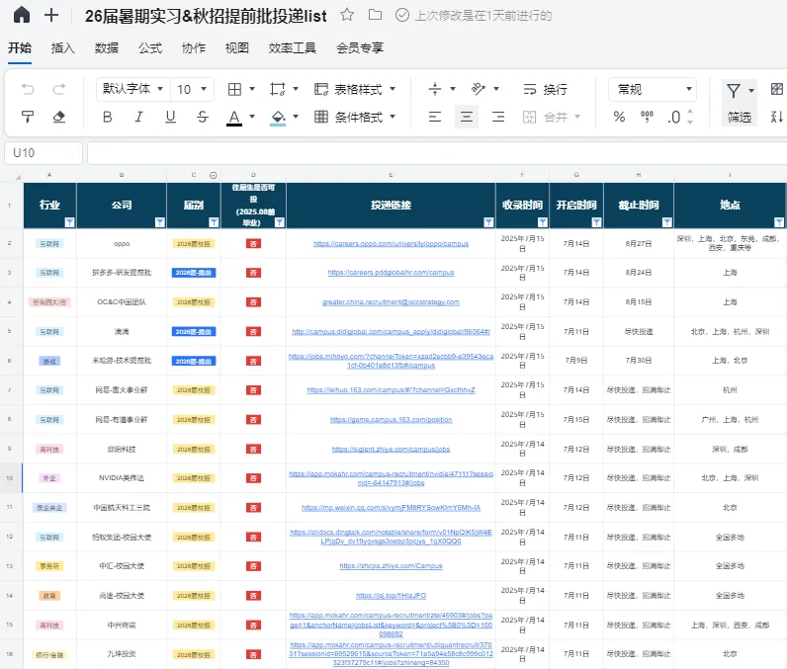Toggle italic formatting
This screenshot has width=787, height=669.
139,117
